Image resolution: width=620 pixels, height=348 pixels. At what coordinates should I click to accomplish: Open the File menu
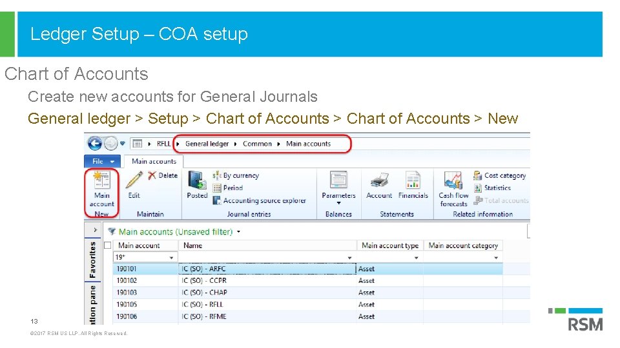click(x=103, y=161)
